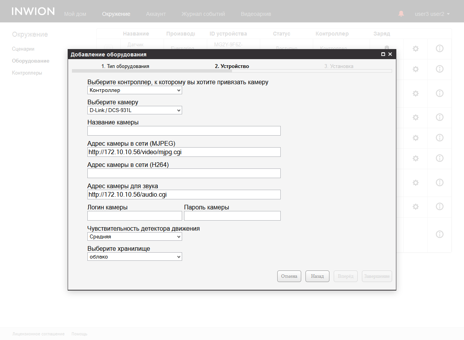Show info icon for the Датчик row
Image resolution: width=464 pixels, height=340 pixels.
coord(440,49)
